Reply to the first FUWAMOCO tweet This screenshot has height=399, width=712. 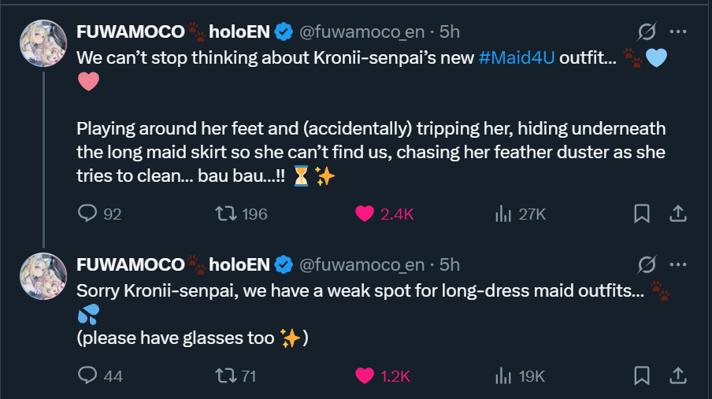87,213
